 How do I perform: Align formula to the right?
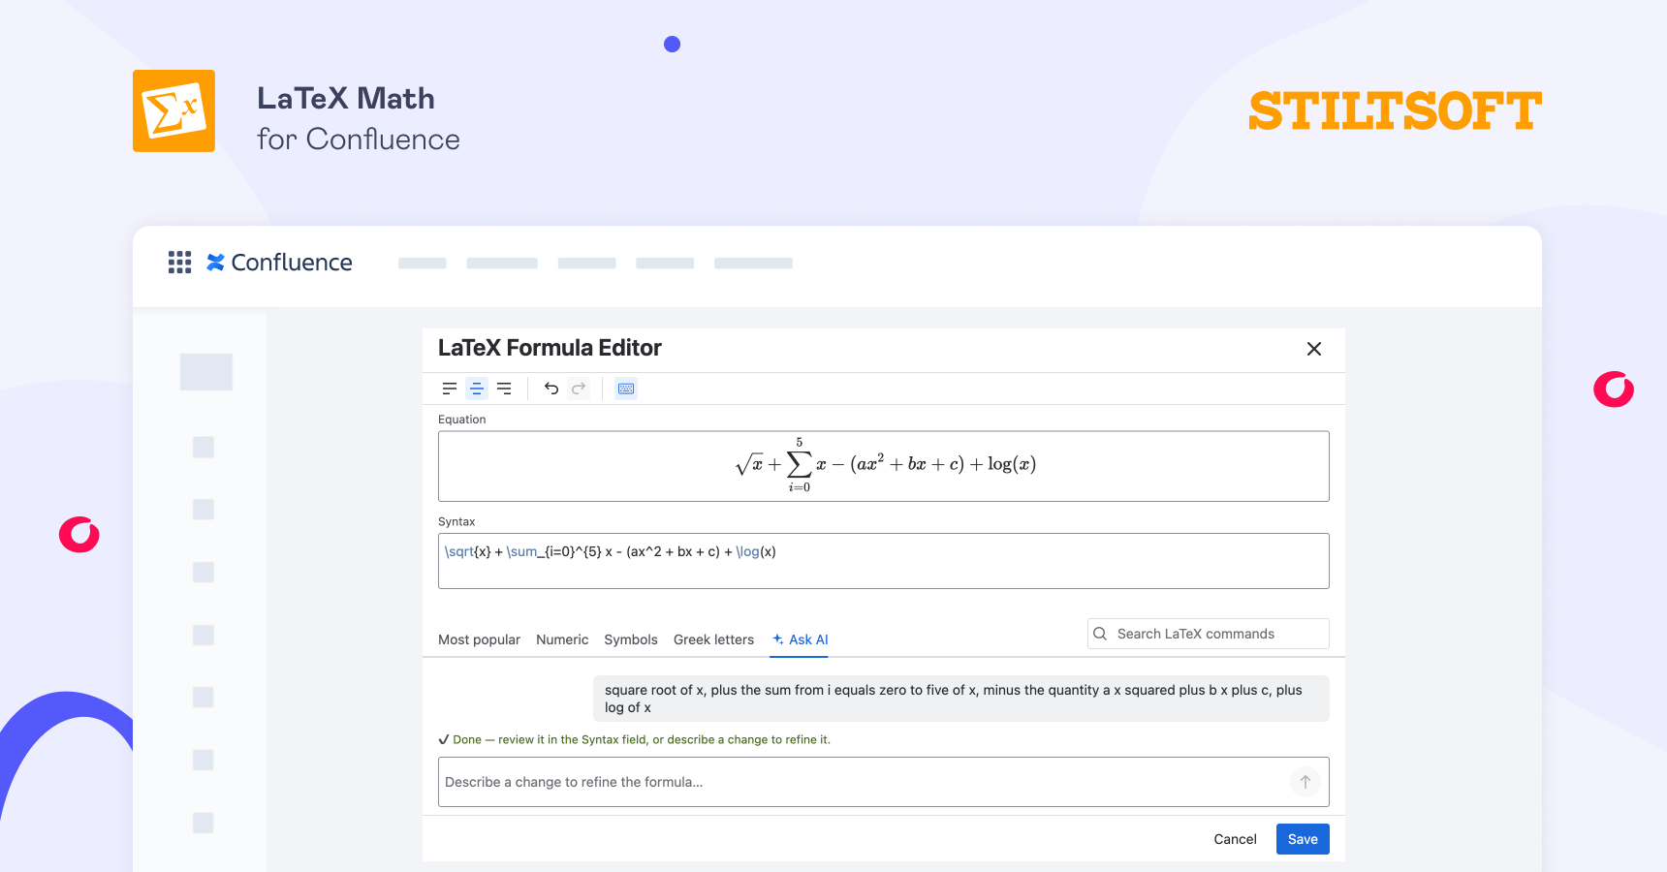click(504, 389)
